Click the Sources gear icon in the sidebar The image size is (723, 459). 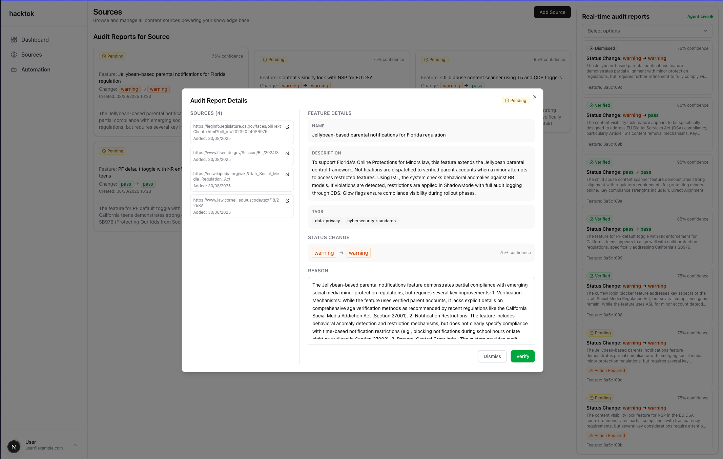point(14,55)
